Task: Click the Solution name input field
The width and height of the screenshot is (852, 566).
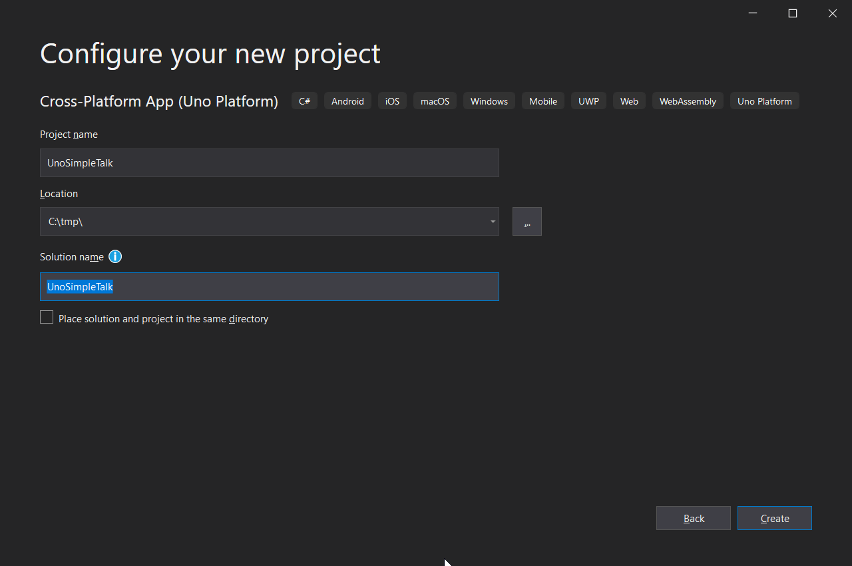Action: 270,286
